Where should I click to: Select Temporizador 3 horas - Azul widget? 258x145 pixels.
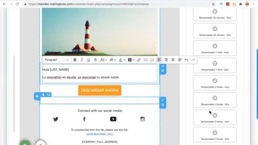[x=215, y=117]
